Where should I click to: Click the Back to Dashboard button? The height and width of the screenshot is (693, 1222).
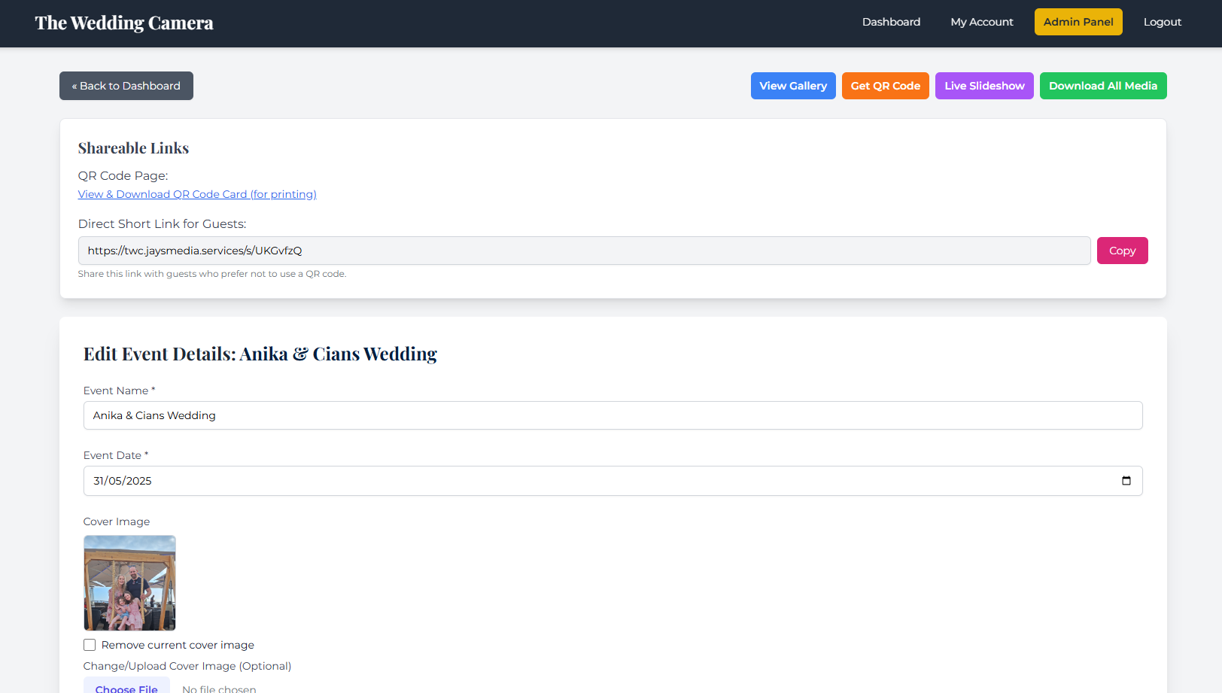point(126,86)
